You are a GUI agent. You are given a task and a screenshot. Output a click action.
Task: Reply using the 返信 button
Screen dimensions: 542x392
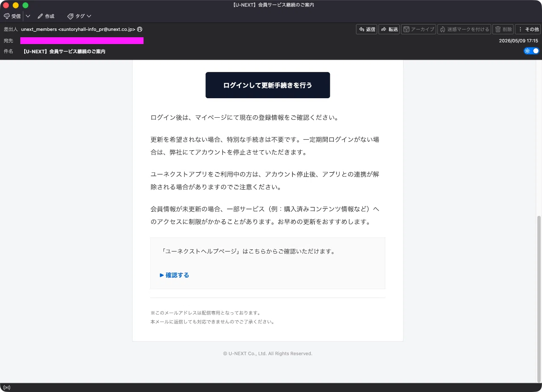click(x=367, y=29)
